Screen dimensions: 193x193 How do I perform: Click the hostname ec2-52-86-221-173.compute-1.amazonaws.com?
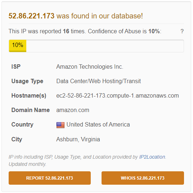click(117, 96)
